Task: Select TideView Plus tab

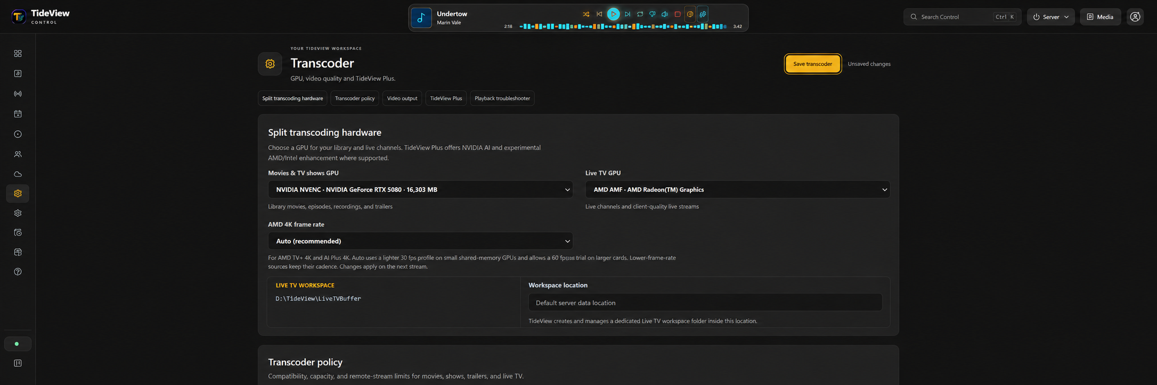Action: coord(446,98)
